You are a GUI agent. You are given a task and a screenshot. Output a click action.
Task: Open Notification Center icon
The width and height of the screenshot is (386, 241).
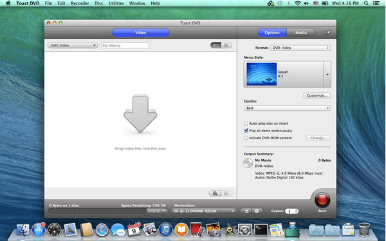[x=376, y=3]
